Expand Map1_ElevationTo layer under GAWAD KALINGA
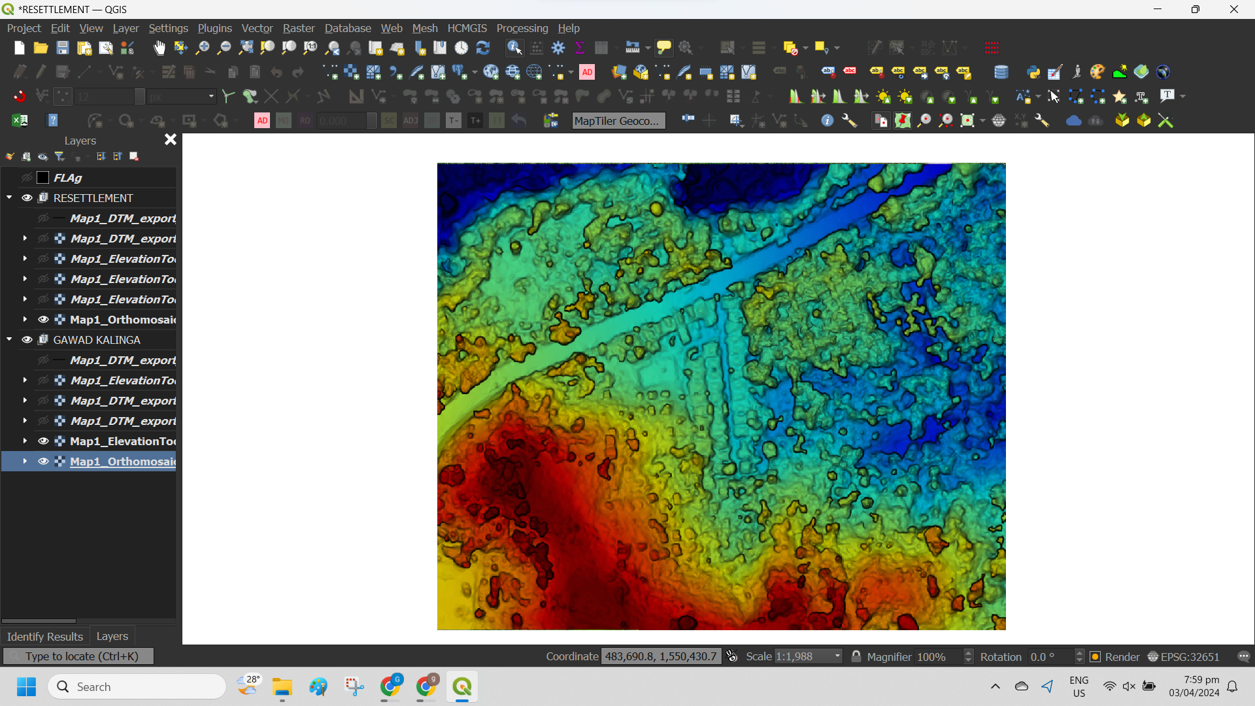 [x=25, y=441]
